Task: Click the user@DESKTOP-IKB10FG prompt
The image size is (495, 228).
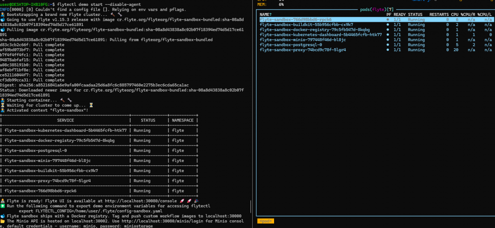Action: pos(25,4)
